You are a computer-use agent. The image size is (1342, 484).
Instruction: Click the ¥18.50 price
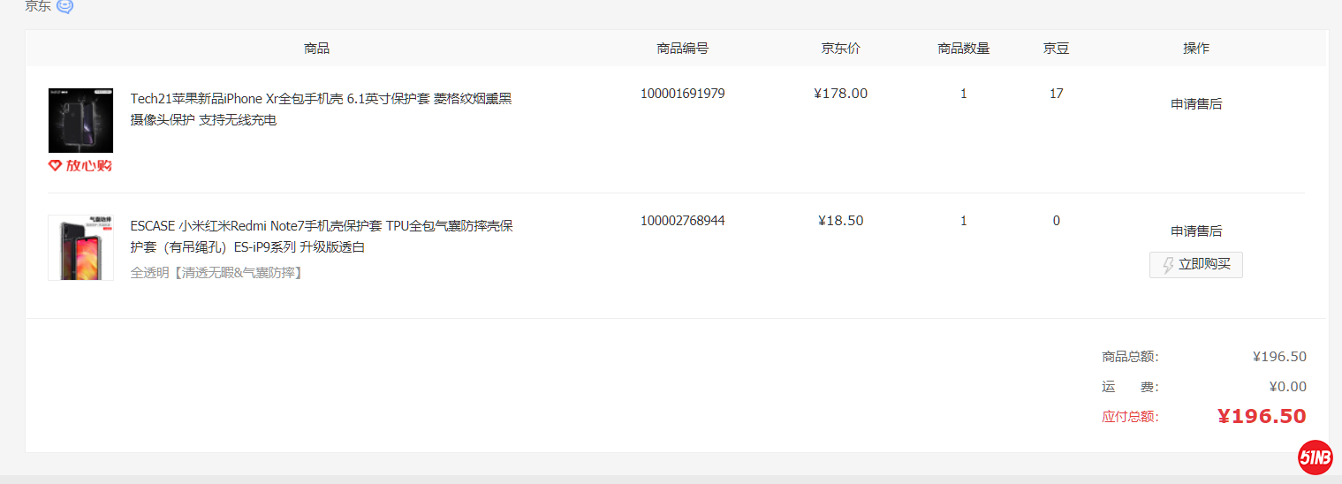click(x=840, y=221)
